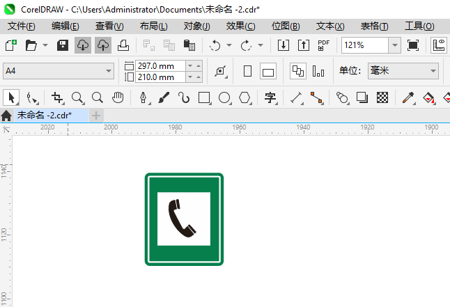Click the Paste clipboard icon
This screenshot has width=450, height=307.
189,45
